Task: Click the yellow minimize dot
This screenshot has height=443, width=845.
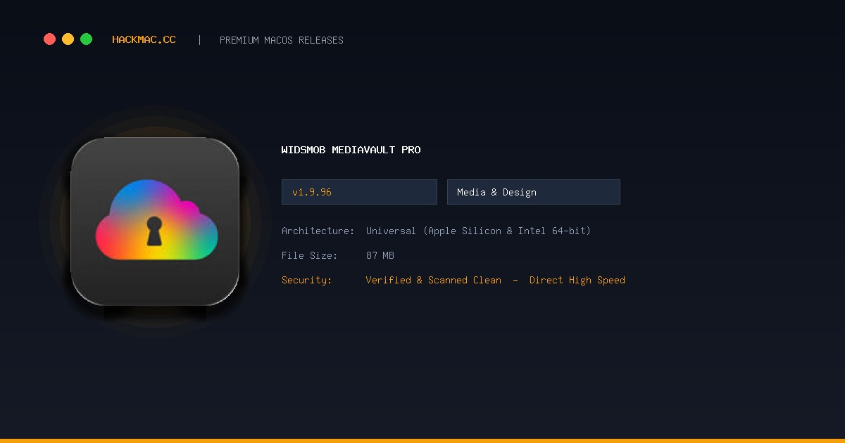Action: [x=68, y=39]
